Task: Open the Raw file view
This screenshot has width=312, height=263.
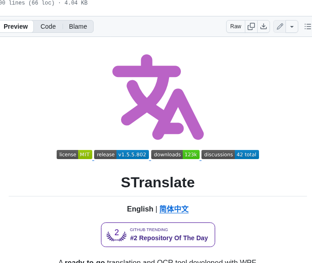Action: [x=236, y=26]
